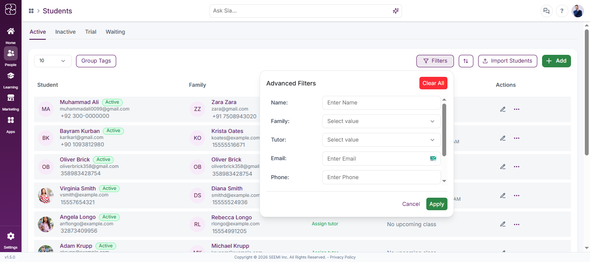Open the Marketing sidebar icon
Screen dimensions: 590x262
pos(11,98)
